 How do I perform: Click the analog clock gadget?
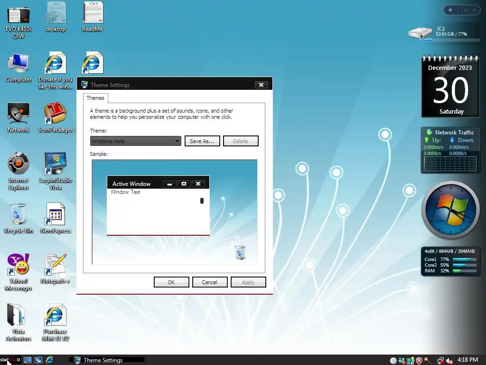pos(450,210)
